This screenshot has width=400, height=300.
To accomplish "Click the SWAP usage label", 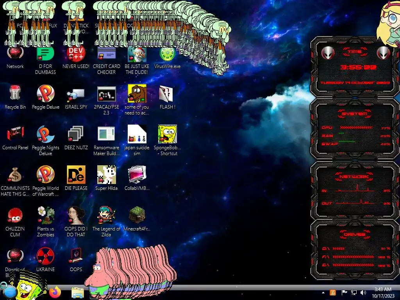I will (x=330, y=144).
